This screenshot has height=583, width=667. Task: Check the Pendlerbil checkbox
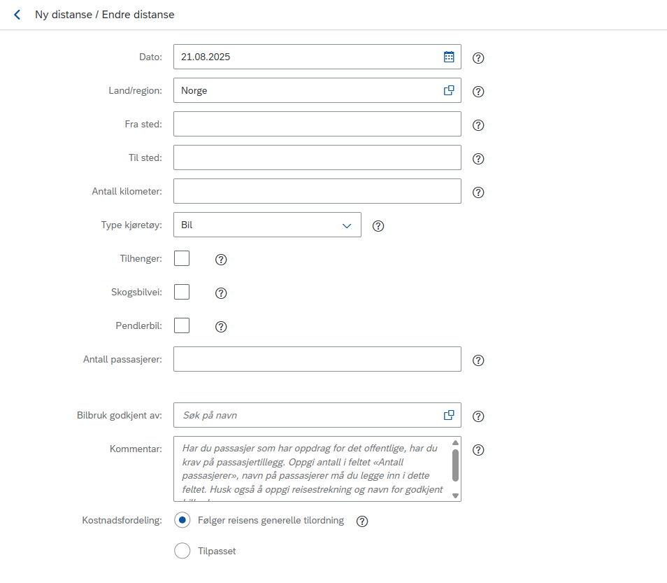pos(182,325)
